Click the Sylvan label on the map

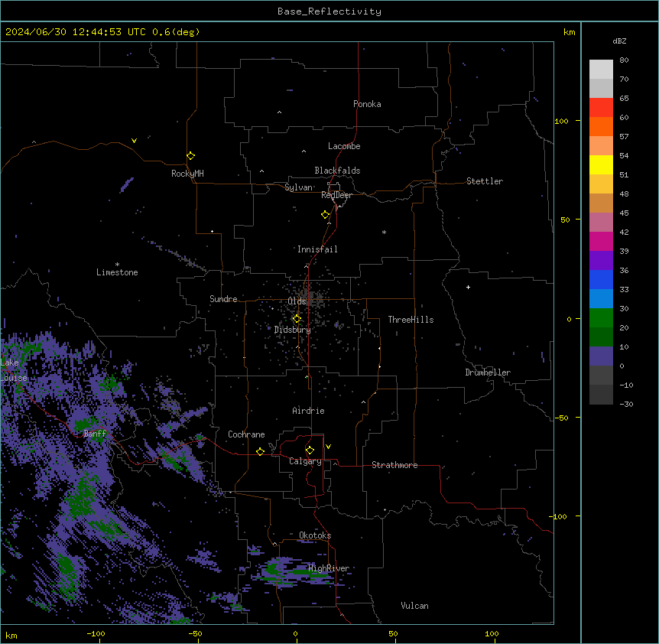point(298,187)
